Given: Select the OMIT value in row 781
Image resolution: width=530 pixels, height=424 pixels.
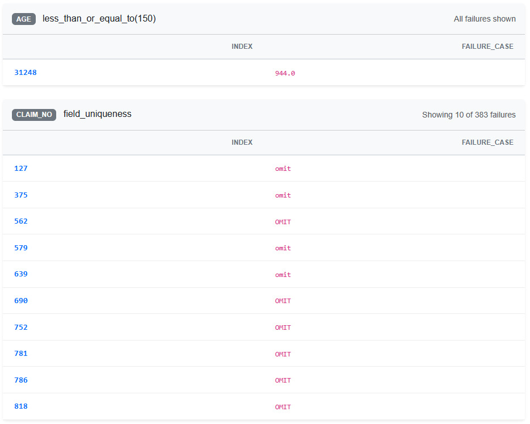Looking at the screenshot, I should 283,354.
